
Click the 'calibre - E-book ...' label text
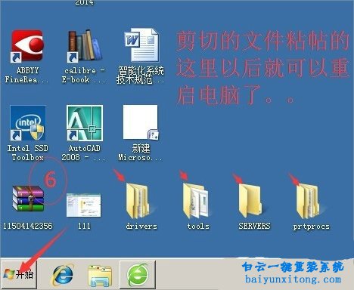pyautogui.click(x=84, y=76)
